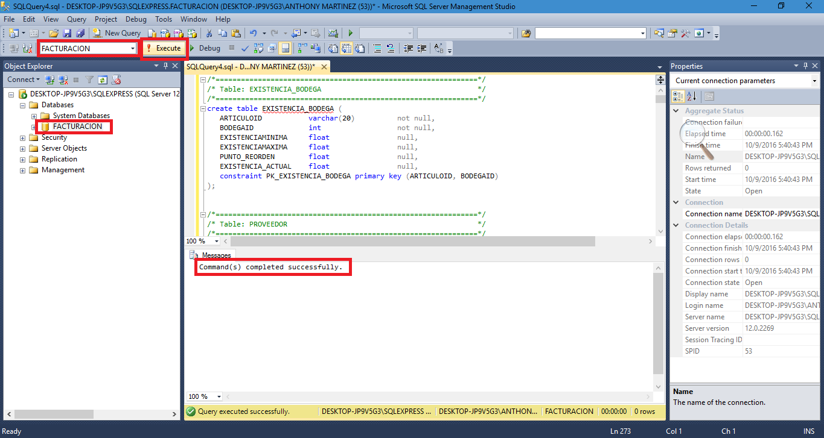
Task: Close the SQLQuery4.sql tab
Action: coord(324,66)
